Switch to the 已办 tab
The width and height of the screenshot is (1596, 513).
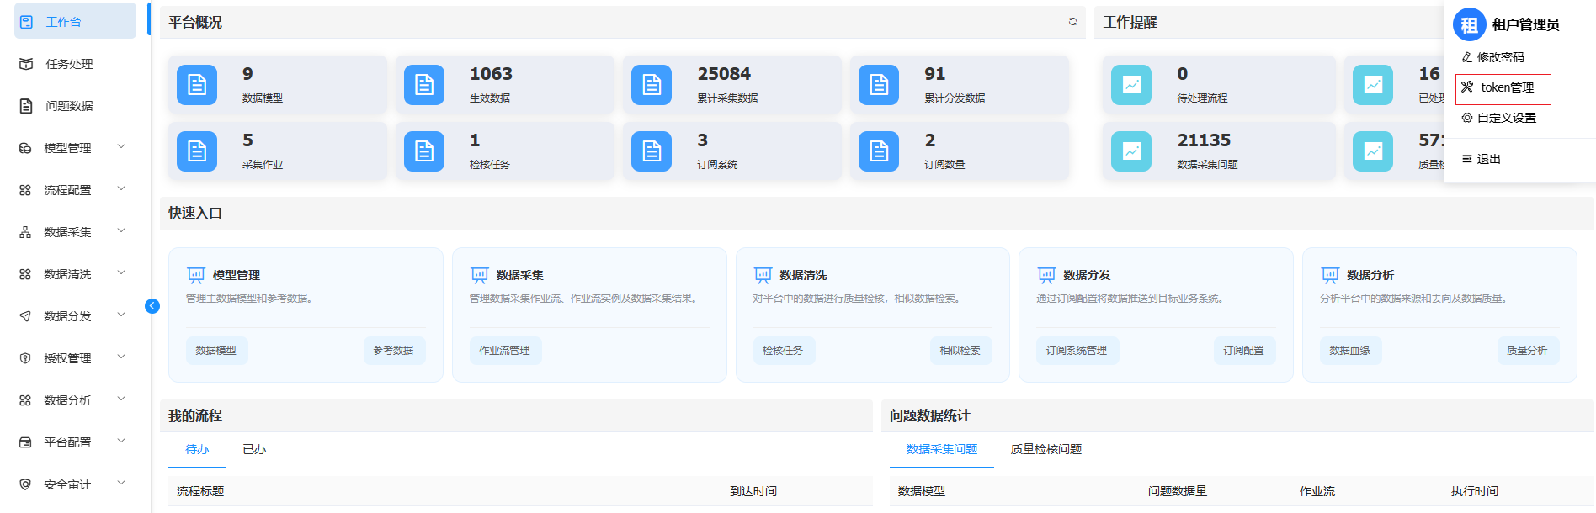click(x=254, y=450)
